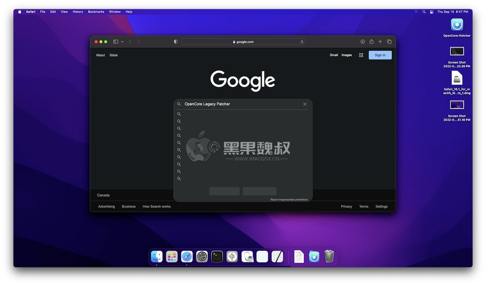Click the Finder icon in the Dock
This screenshot has width=486, height=285.
click(156, 256)
